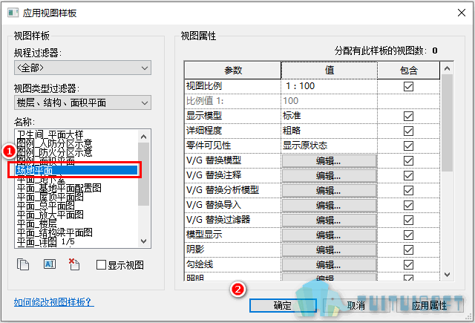
Task: Click the 应用属性 button
Action: 430,305
